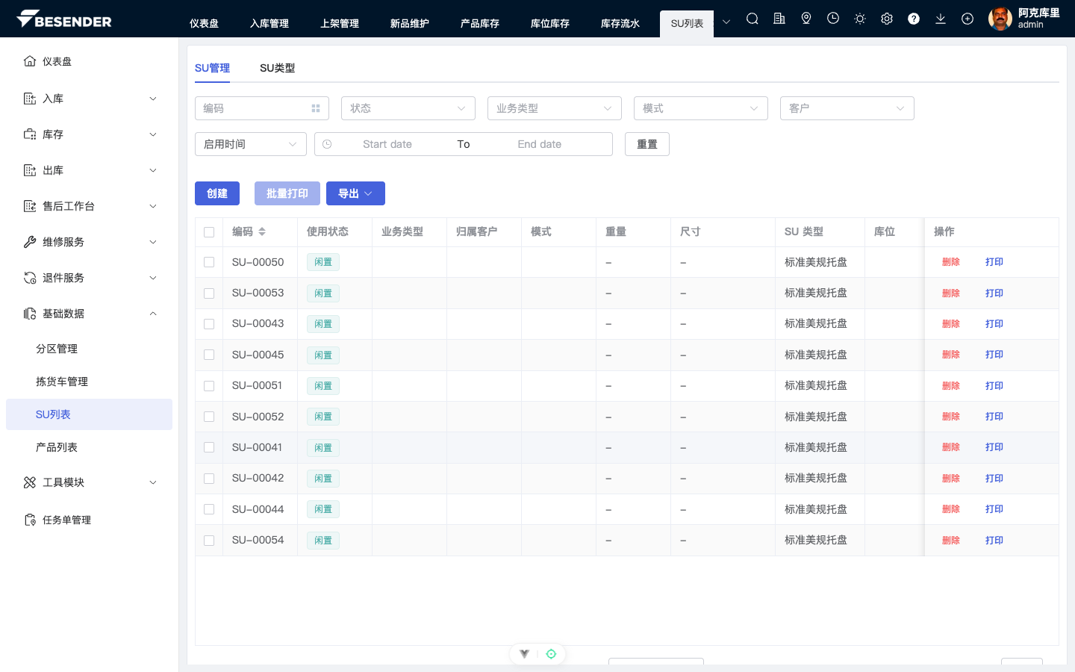Screen dimensions: 1075x672
Task: Click the 售后工作台 sidebar icon
Action: 30,206
